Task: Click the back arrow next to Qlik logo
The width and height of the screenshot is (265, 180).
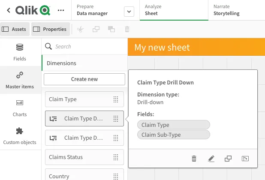Action: [x=7, y=10]
